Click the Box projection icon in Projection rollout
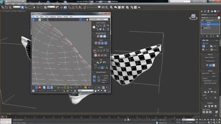This screenshot has width=221, height=124. point(215,106)
